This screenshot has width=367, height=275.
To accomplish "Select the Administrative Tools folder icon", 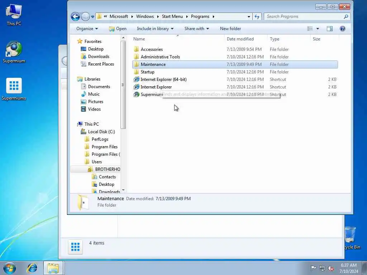I will point(137,57).
